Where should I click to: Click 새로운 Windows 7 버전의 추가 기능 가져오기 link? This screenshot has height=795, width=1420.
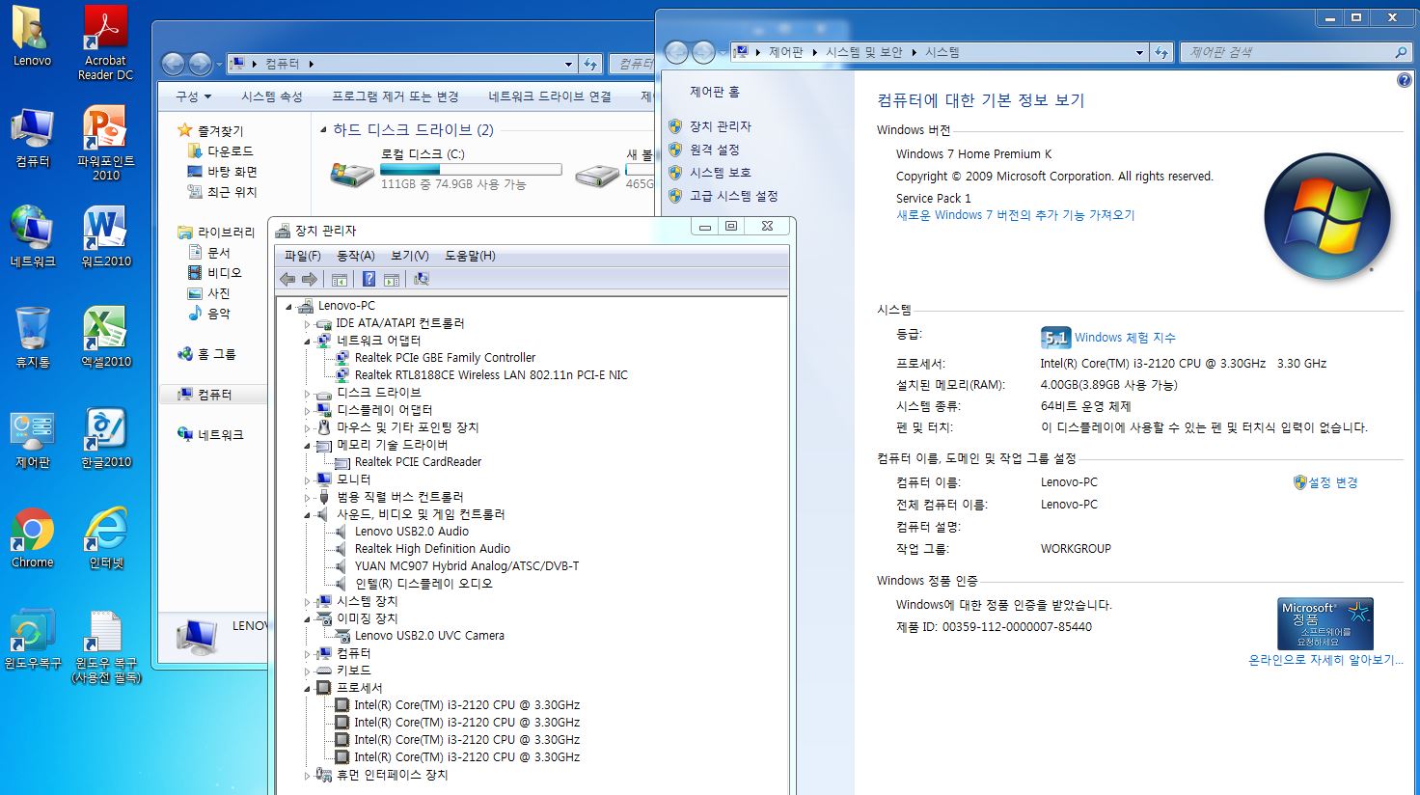1016,215
